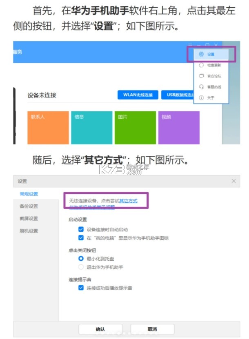The height and width of the screenshot is (339, 249).
Task: Open 官方论坛 from the menu
Action: (x=211, y=76)
